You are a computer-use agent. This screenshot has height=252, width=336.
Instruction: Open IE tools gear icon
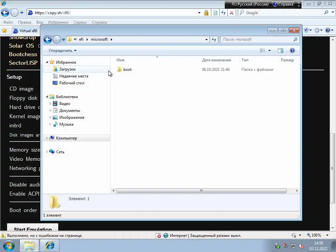[317, 31]
